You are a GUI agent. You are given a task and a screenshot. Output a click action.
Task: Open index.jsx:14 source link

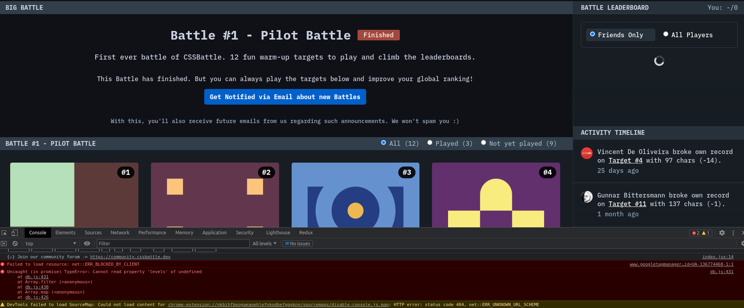point(718,257)
